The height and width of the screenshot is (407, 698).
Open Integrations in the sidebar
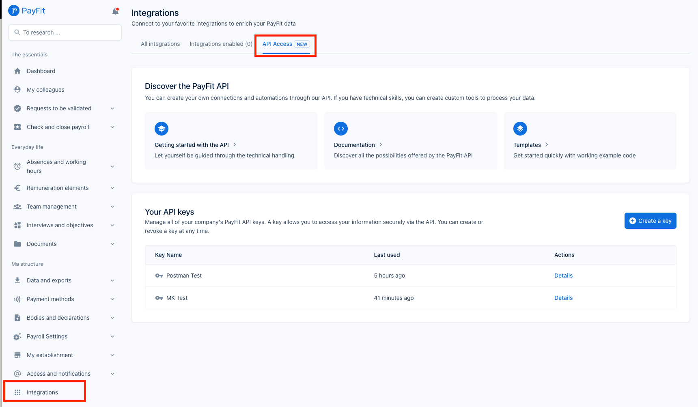(42, 392)
